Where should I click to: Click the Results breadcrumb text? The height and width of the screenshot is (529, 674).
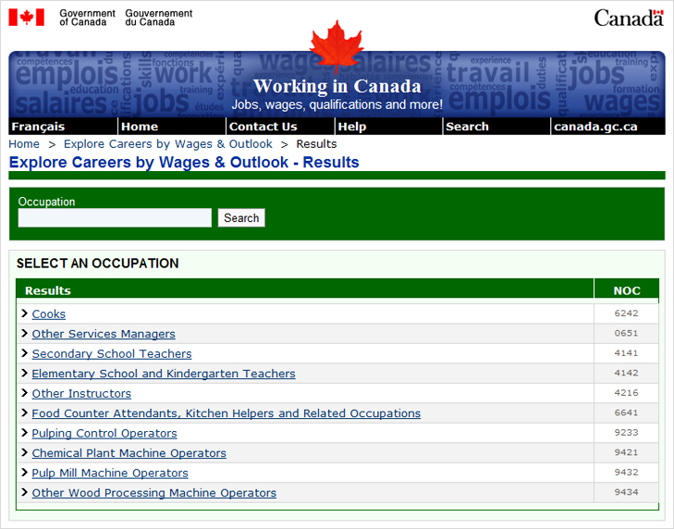click(316, 144)
